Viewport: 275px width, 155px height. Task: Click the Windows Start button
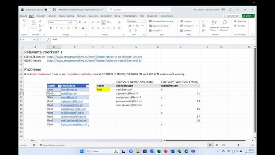[82, 151]
